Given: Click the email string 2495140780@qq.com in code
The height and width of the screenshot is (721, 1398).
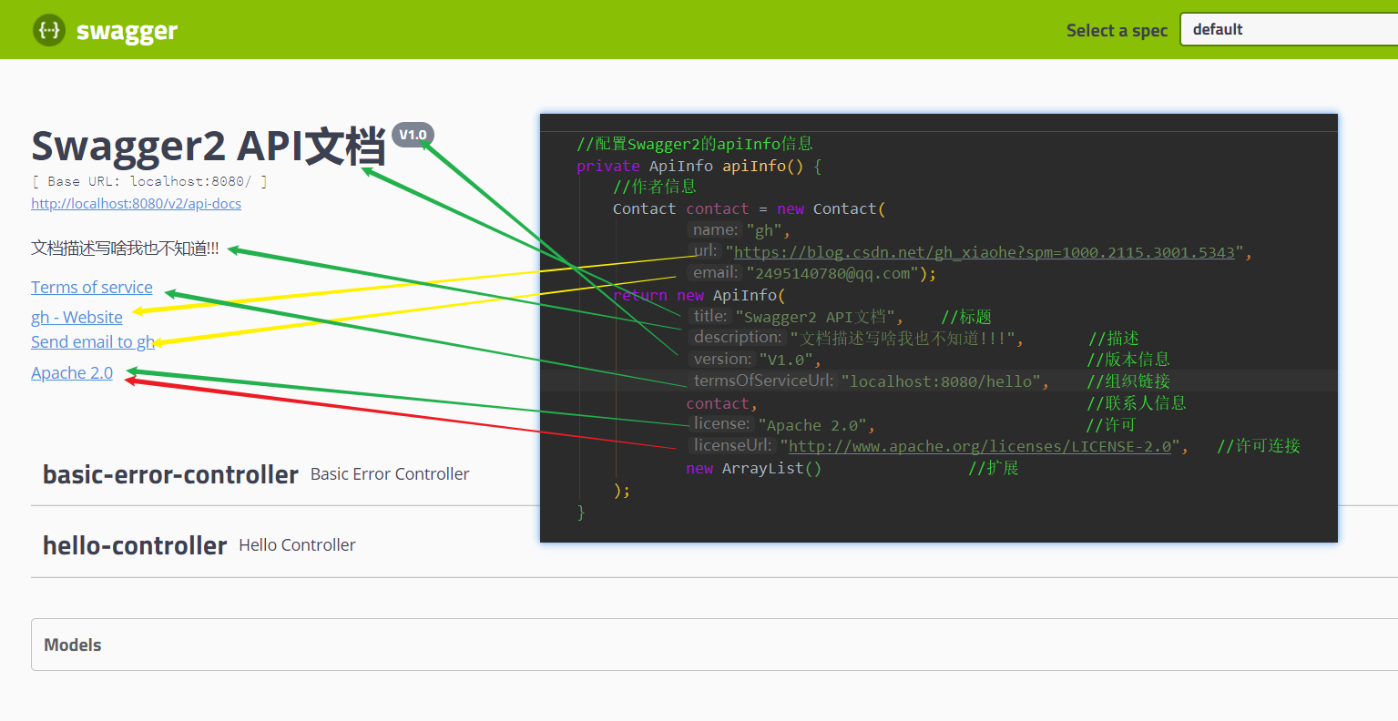Looking at the screenshot, I should 832,273.
